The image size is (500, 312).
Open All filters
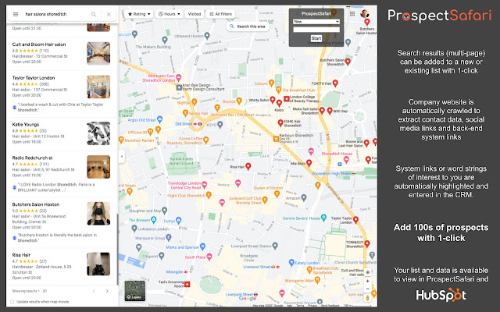coord(220,14)
